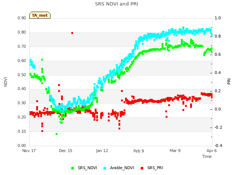Click the 0.8 PRI axis value

(218, 36)
